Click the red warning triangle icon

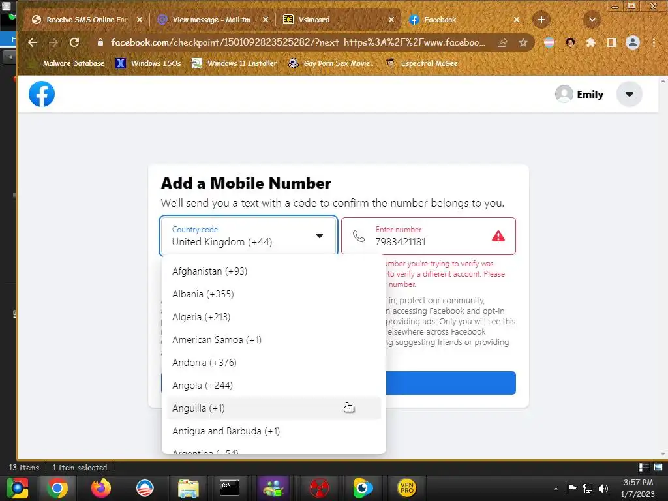498,236
